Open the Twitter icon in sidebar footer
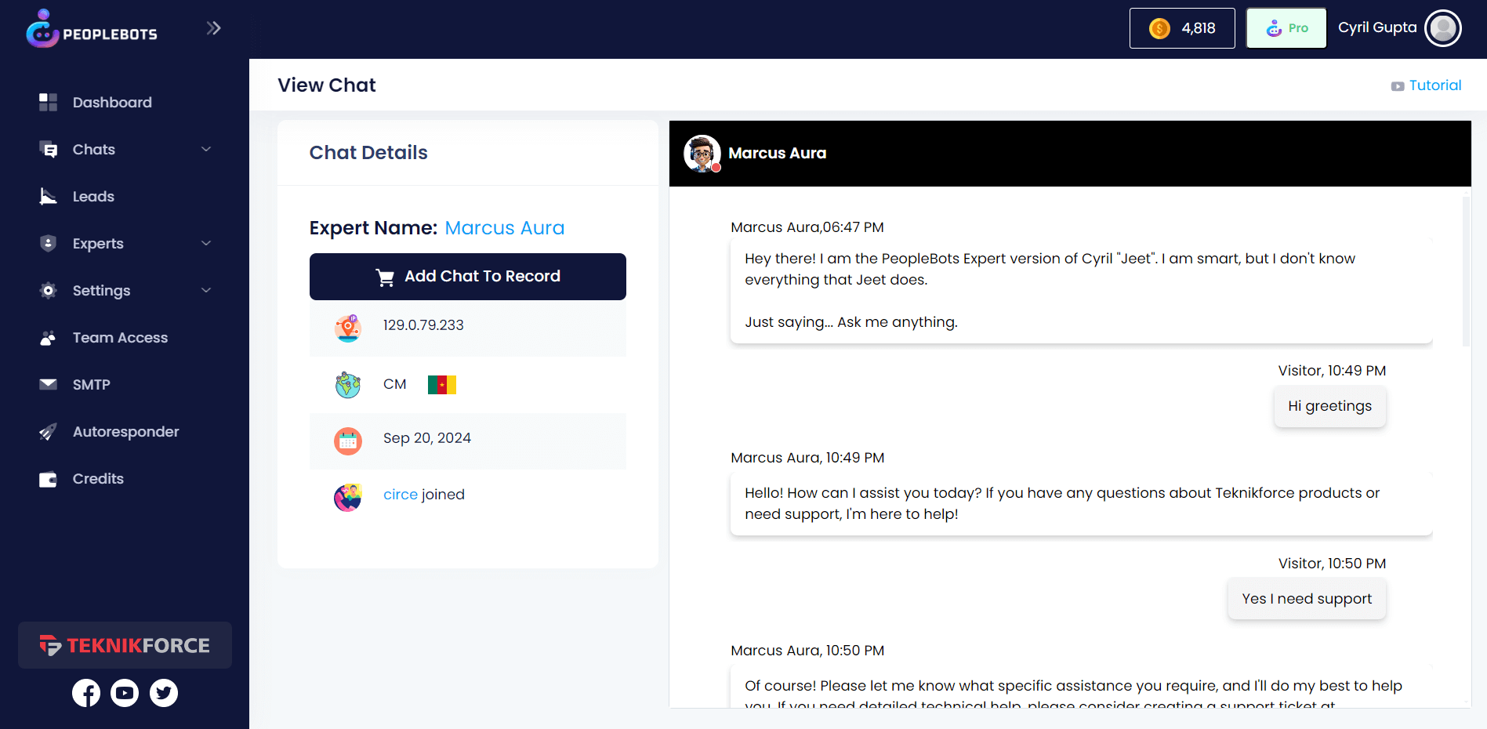The height and width of the screenshot is (729, 1487). [164, 693]
